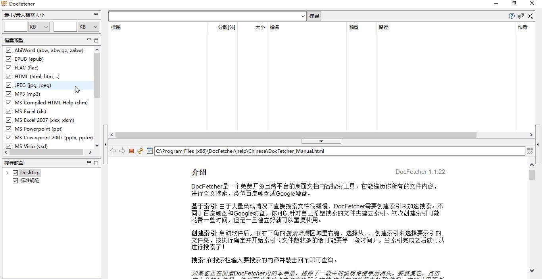This screenshot has height=279, width=542.
Task: Sort results by 分數[%] column
Action: [223, 27]
